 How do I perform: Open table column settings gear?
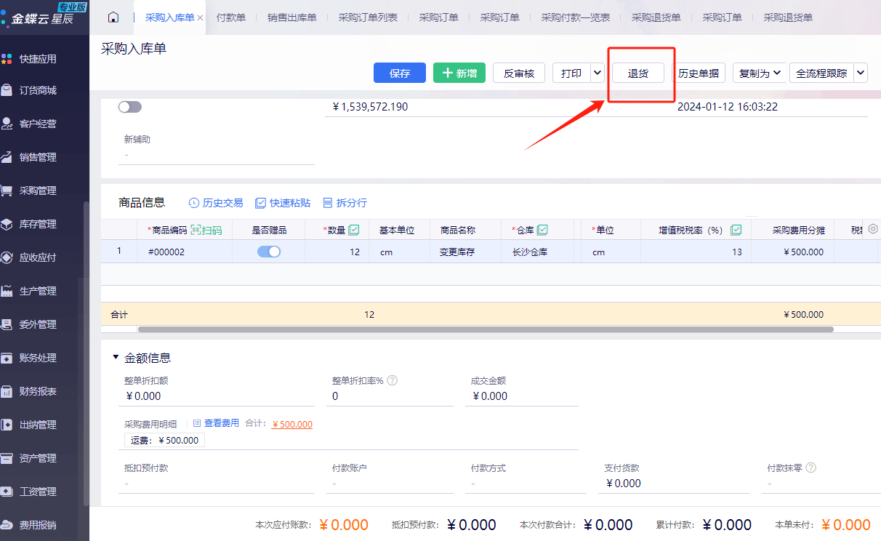coord(873,228)
